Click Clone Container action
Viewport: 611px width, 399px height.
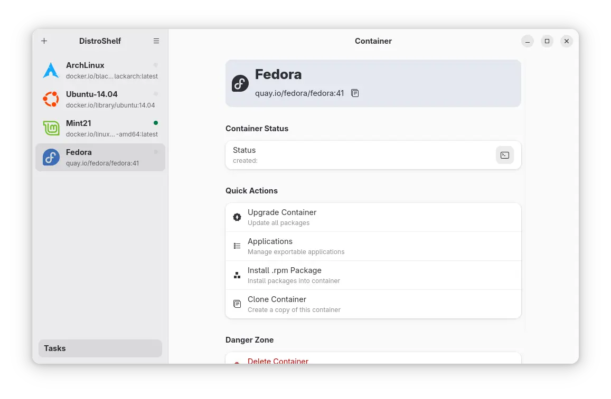tap(373, 304)
